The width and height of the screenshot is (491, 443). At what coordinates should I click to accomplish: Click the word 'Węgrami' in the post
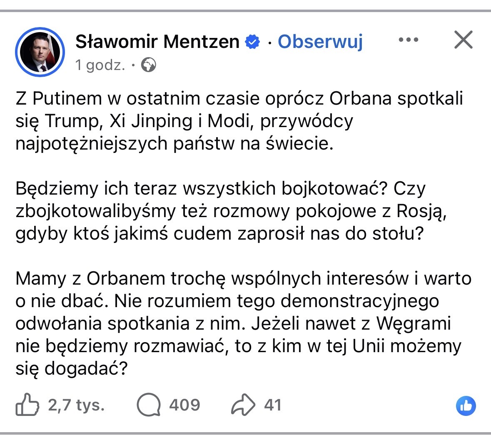coord(413,323)
